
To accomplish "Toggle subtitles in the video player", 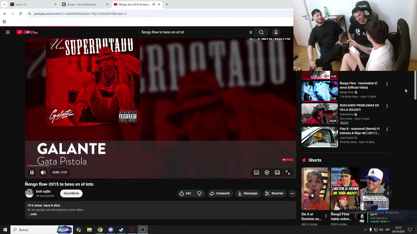I will coord(256,173).
